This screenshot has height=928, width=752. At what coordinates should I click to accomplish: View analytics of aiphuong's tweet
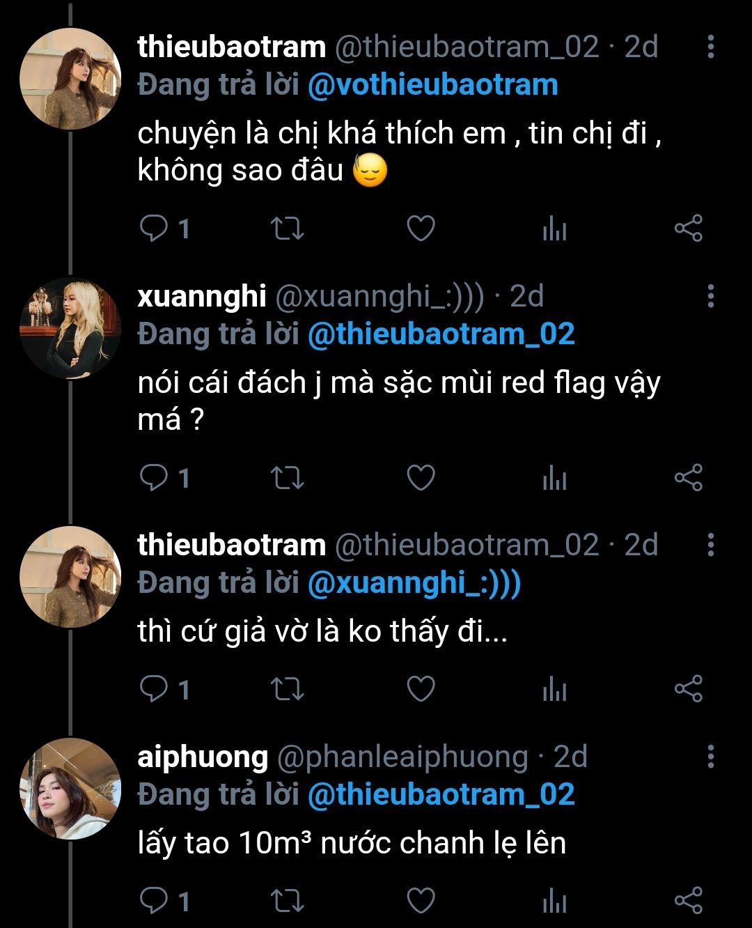(554, 901)
